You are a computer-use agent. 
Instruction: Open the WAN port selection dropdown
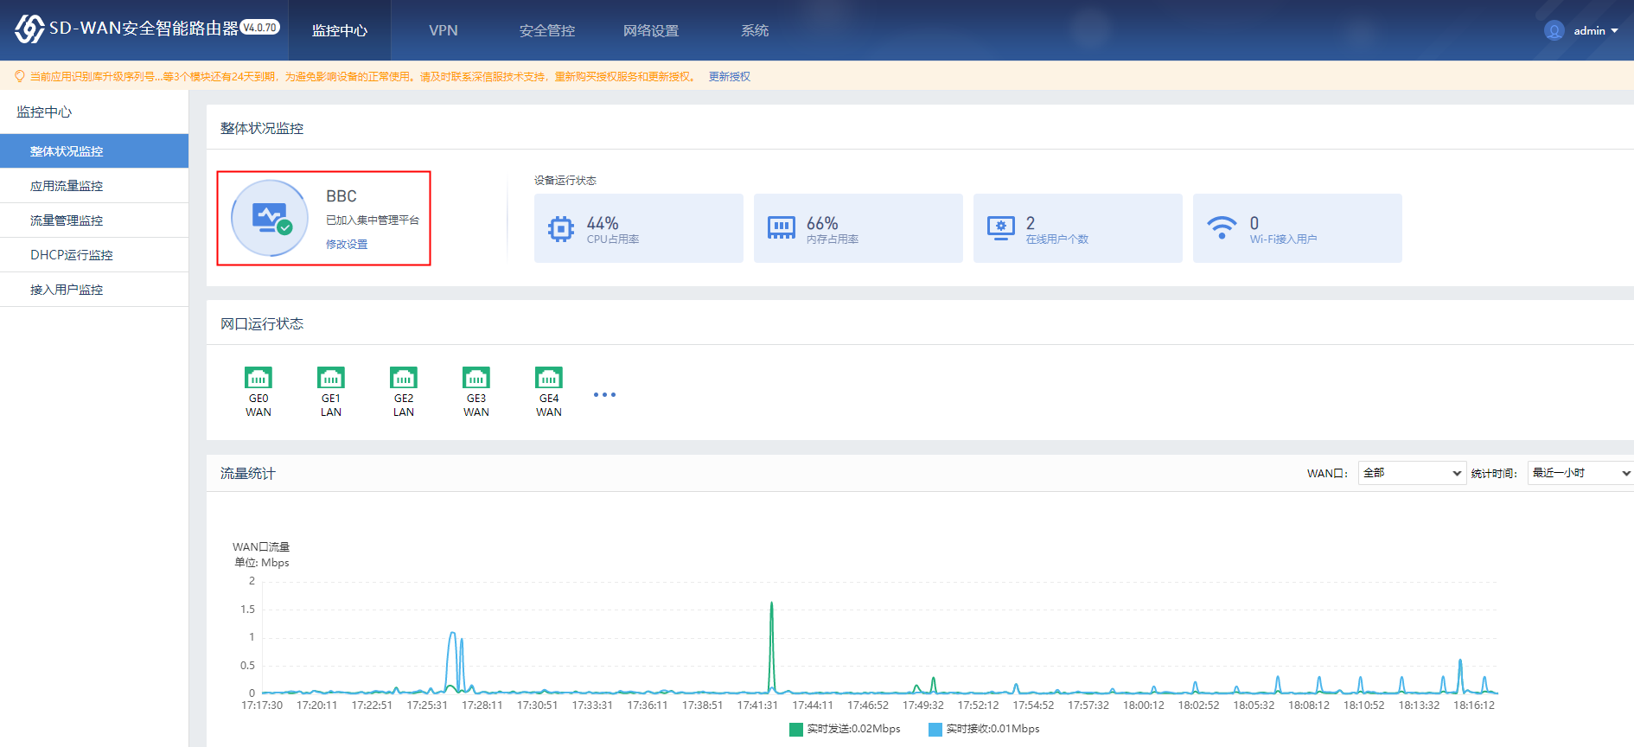coord(1411,473)
